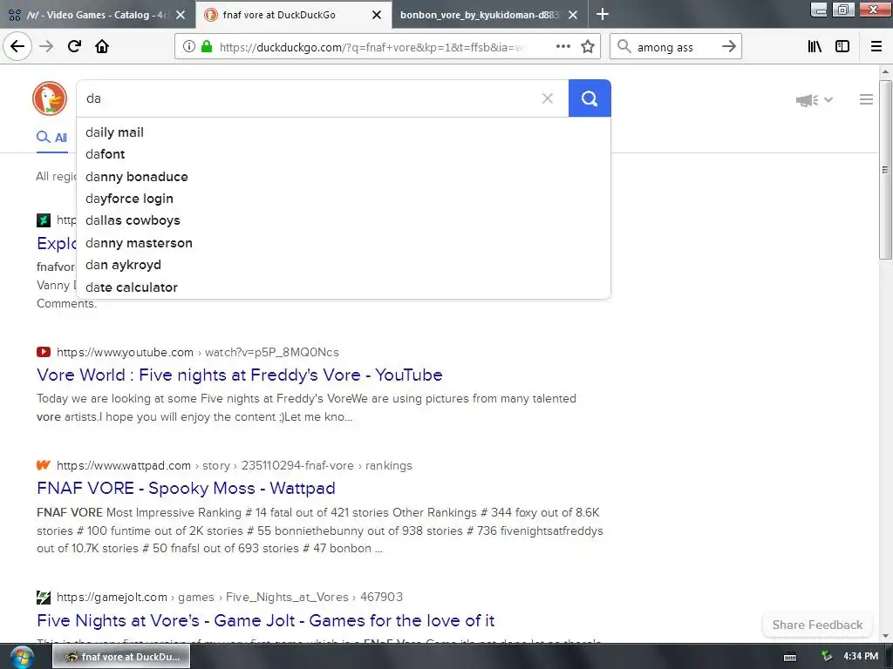
Task: Choose the 'danny masterson' suggestion
Action: 344,243
